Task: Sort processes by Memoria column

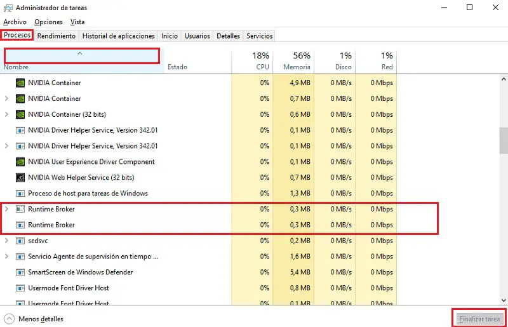Action: 297,61
